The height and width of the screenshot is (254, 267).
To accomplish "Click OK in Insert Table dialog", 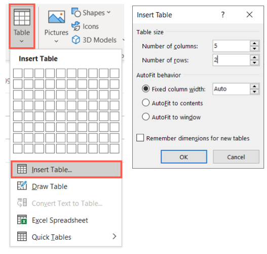I will point(184,157).
